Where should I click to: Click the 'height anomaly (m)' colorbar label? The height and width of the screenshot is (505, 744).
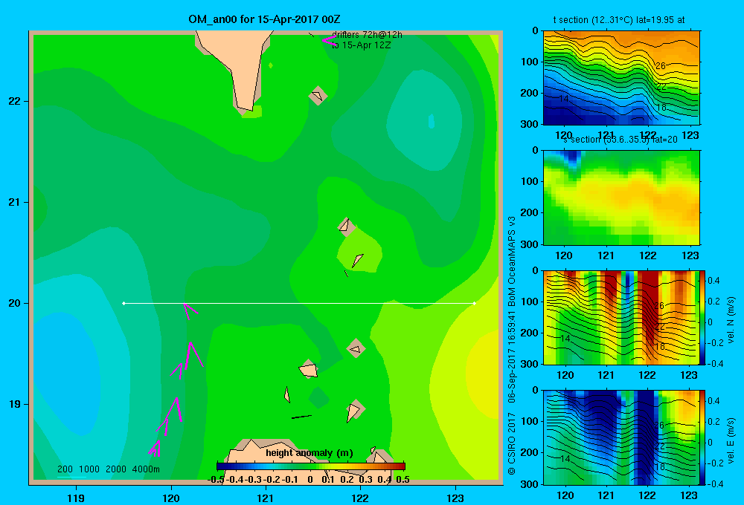click(x=310, y=453)
